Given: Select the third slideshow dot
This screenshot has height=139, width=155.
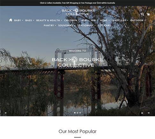Looking at the screenshot, I should [80, 113].
